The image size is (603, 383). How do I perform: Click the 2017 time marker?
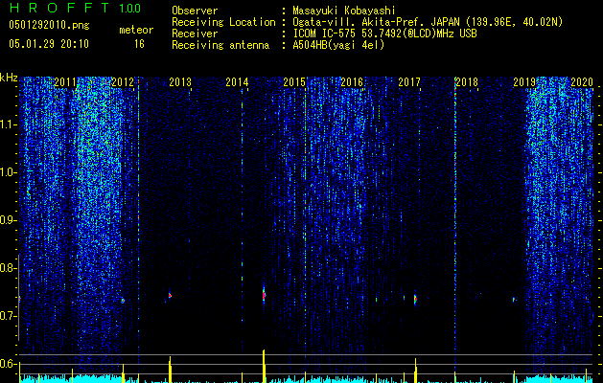click(409, 82)
